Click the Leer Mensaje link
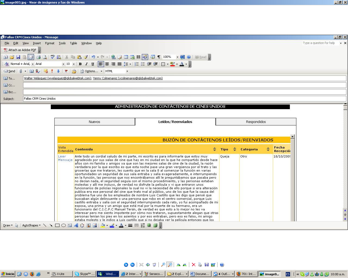Screen dimensions: 348x278 tap(65, 158)
